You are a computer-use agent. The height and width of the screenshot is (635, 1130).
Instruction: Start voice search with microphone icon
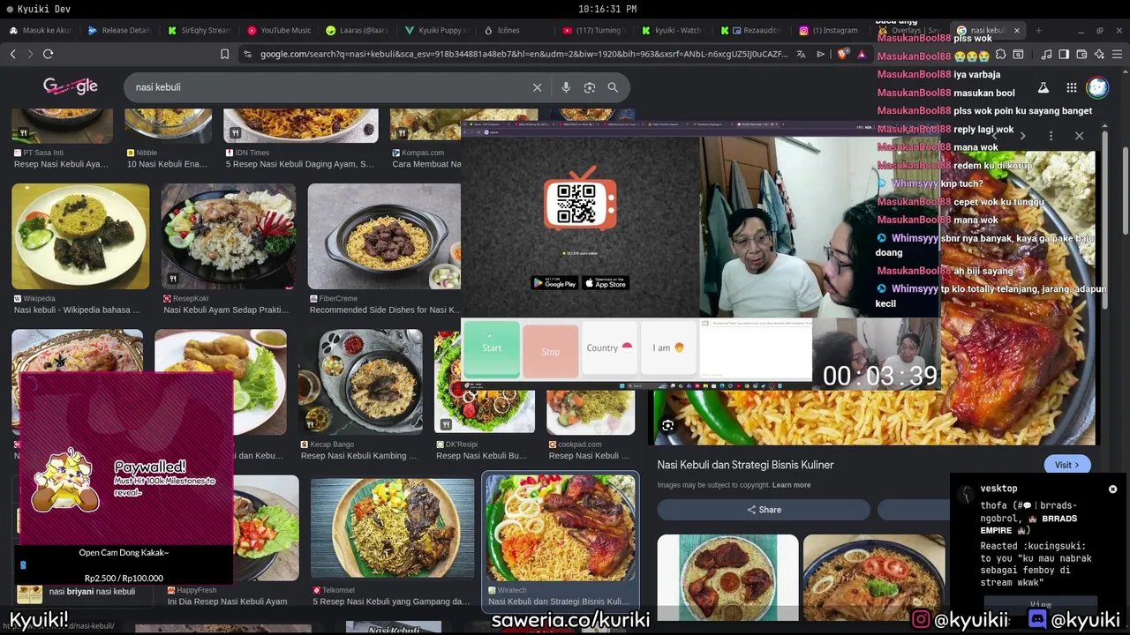566,87
